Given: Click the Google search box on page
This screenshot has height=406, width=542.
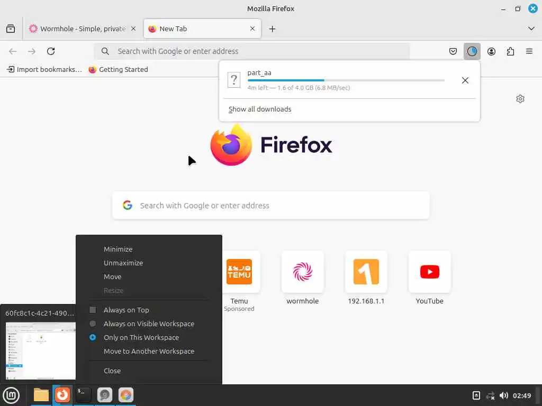Looking at the screenshot, I should click(x=271, y=206).
